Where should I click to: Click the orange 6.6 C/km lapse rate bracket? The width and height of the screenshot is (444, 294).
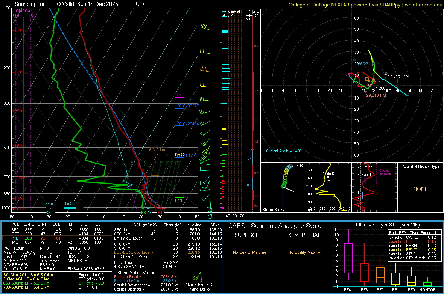[155, 165]
